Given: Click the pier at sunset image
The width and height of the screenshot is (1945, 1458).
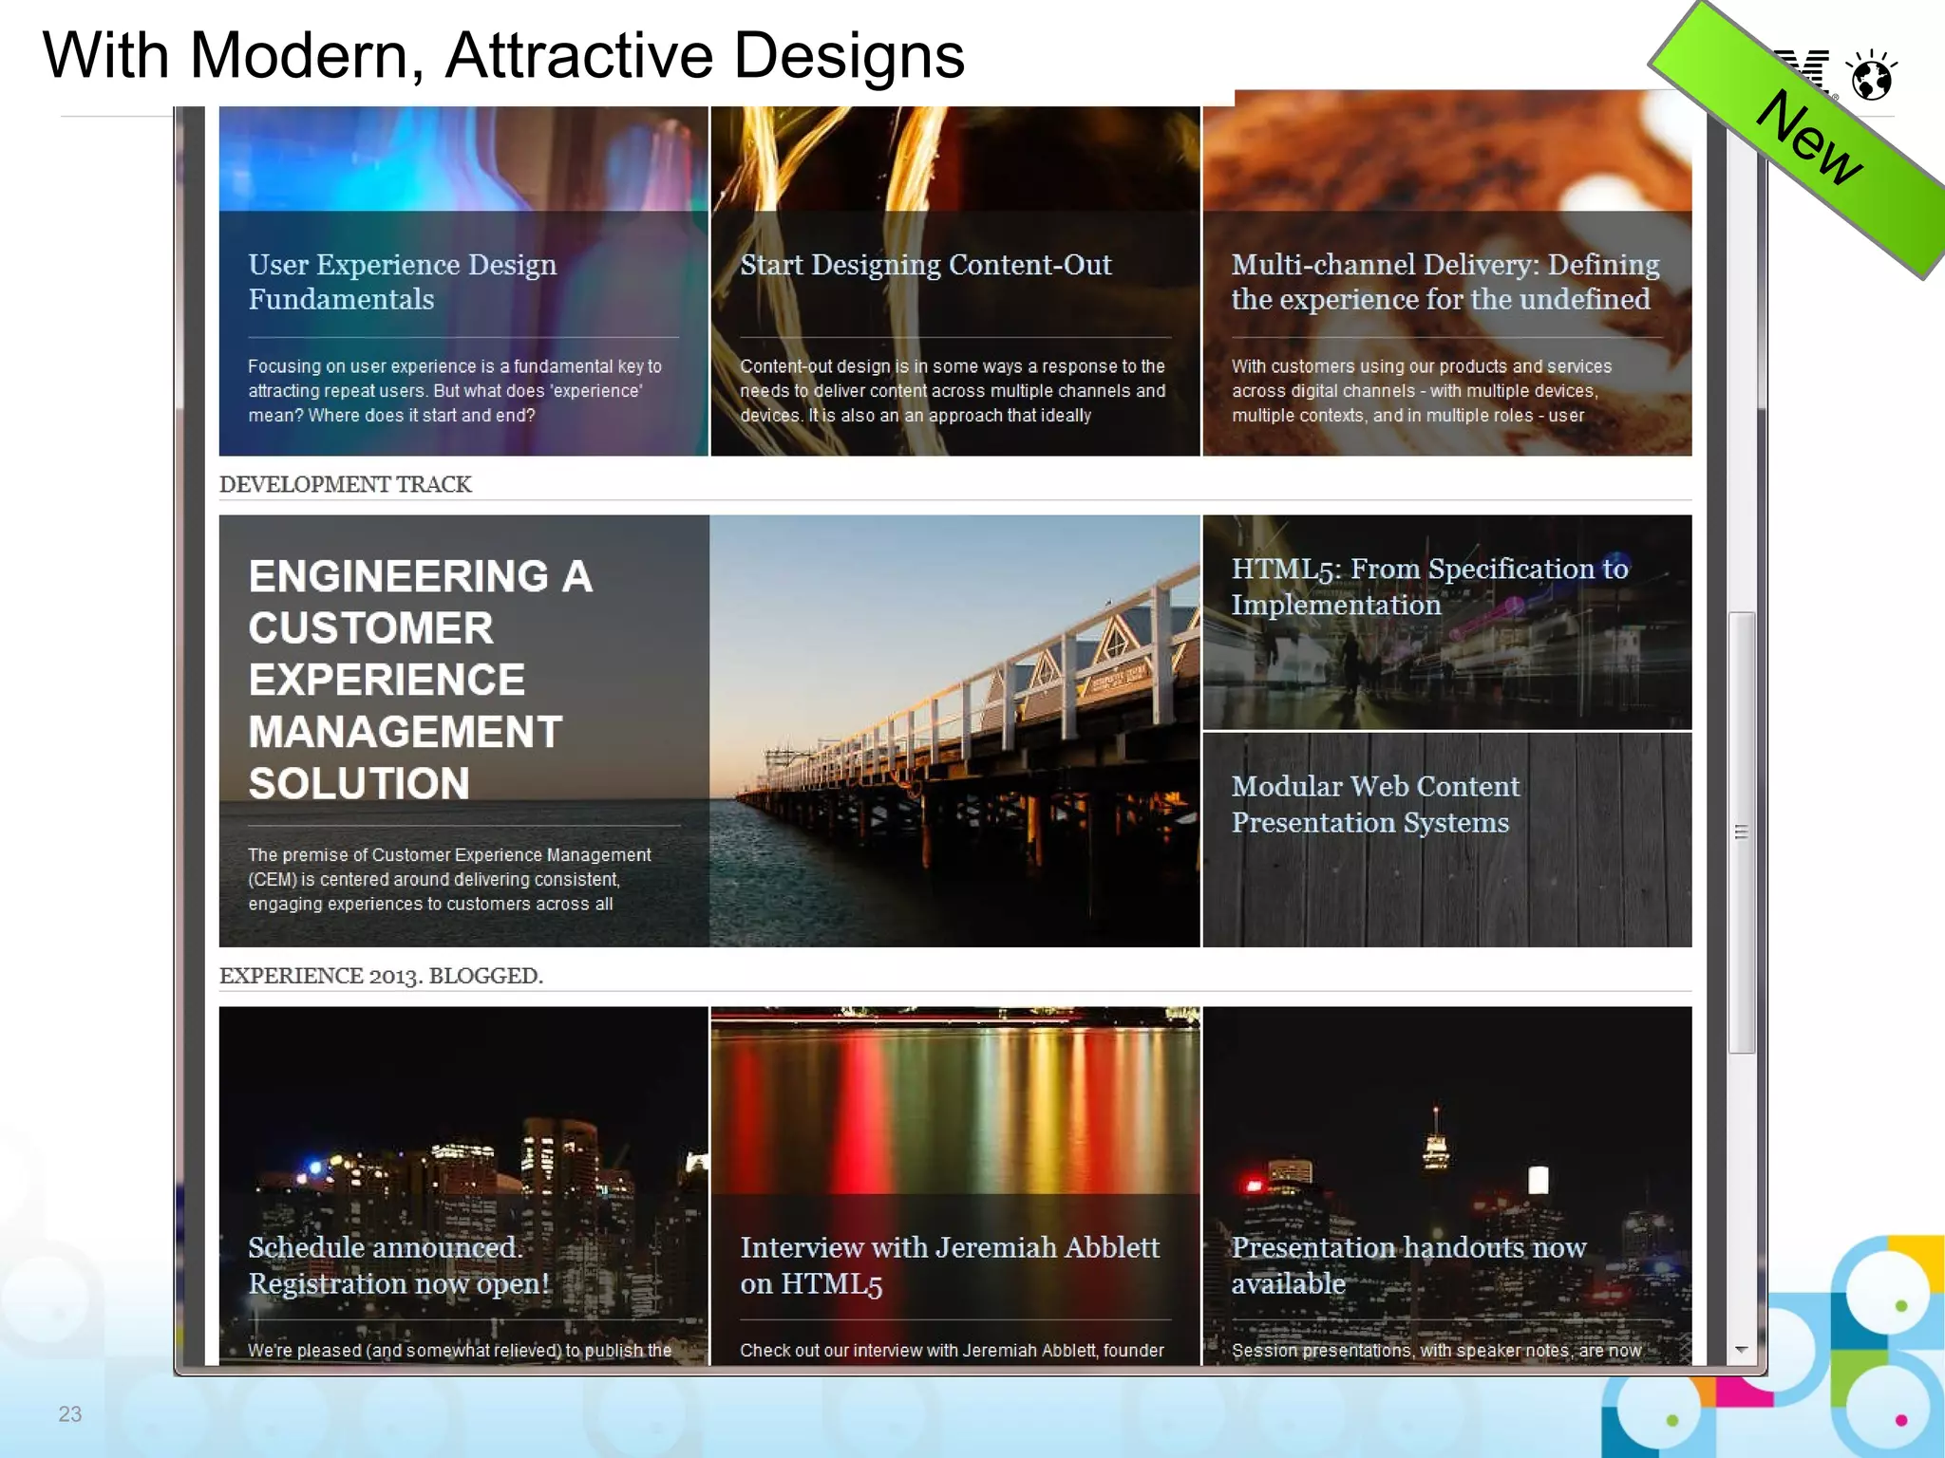Looking at the screenshot, I should [954, 731].
